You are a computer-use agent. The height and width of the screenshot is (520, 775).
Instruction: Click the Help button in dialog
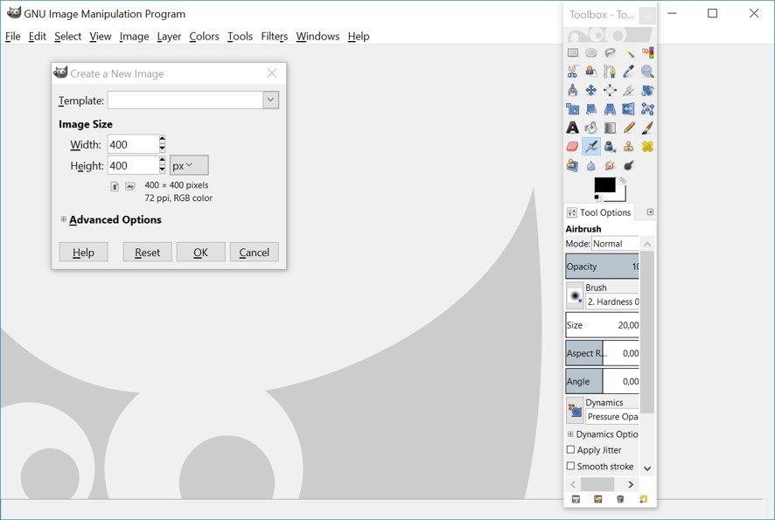click(x=83, y=253)
